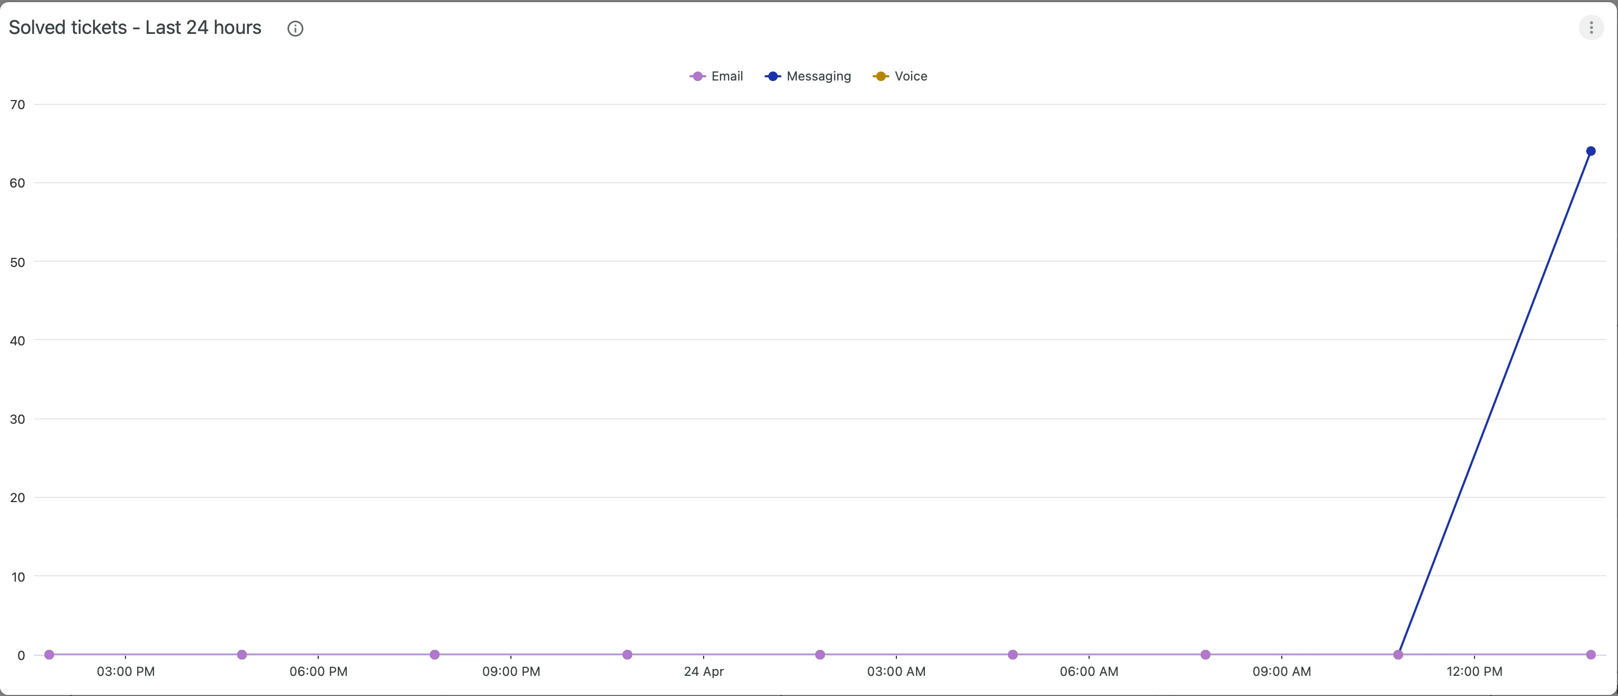Screen dimensions: 1618x696
Task: Select data point between 09:00 PM and 24 Apr
Action: (627, 655)
